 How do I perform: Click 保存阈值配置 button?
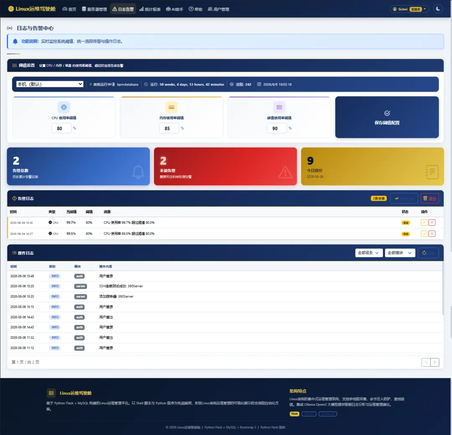pos(387,117)
